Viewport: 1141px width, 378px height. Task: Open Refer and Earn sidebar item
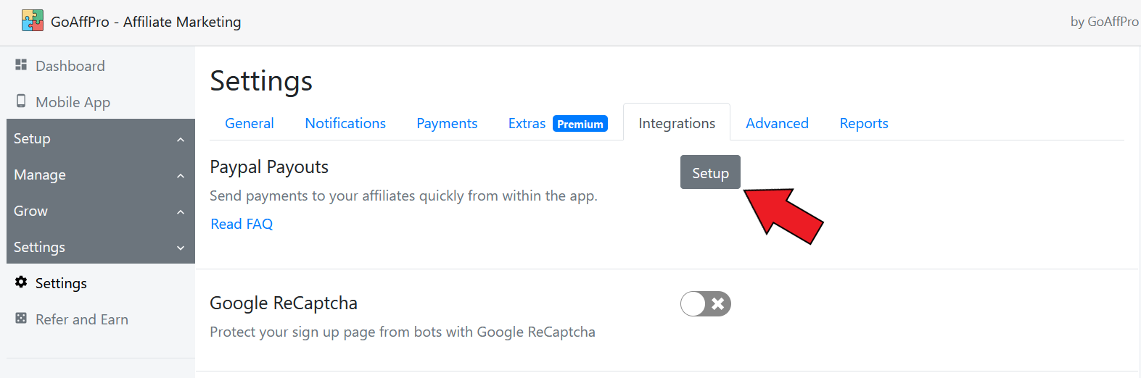[x=81, y=319]
